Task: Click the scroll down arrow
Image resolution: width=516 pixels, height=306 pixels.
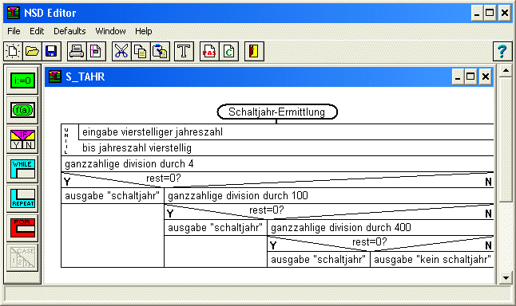Action: pos(506,278)
